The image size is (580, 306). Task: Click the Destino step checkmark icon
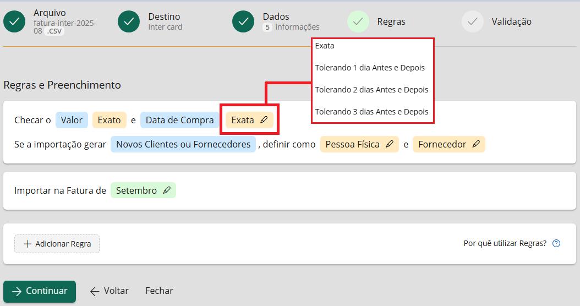tap(129, 21)
